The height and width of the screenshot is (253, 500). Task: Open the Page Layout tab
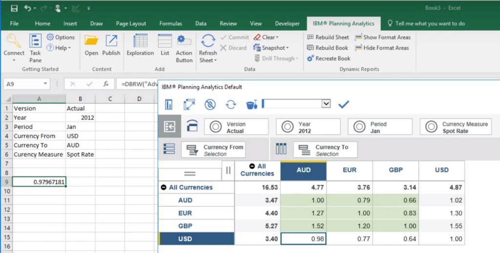coord(131,23)
